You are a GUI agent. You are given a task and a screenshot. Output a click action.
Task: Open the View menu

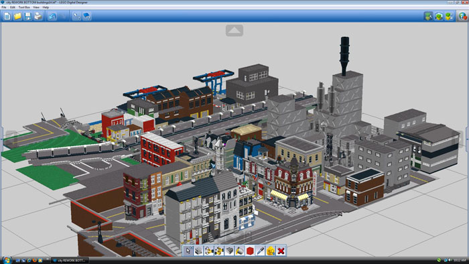[36, 7]
